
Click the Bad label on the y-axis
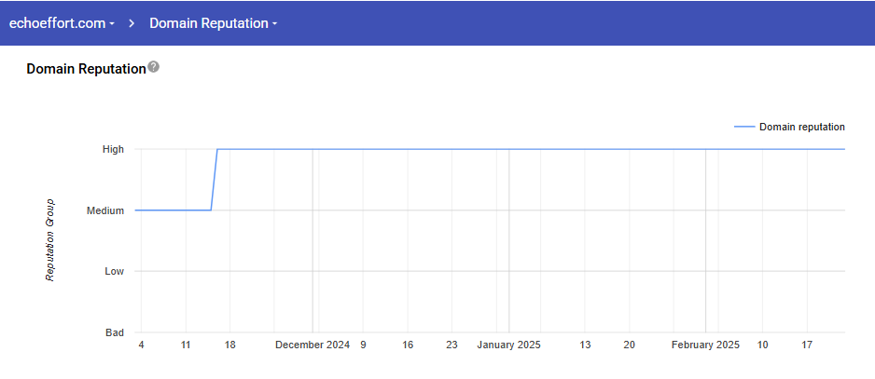click(x=114, y=332)
